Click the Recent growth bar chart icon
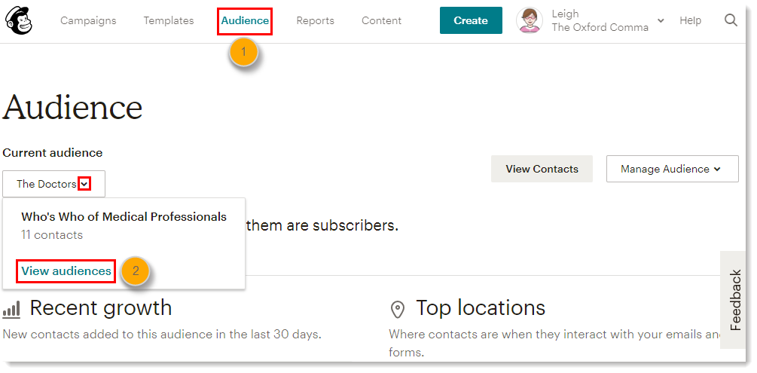The image size is (757, 373). (11, 309)
